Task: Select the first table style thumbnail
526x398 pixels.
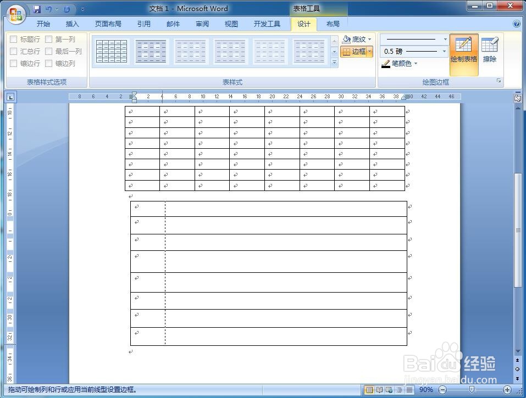Action: pyautogui.click(x=111, y=50)
